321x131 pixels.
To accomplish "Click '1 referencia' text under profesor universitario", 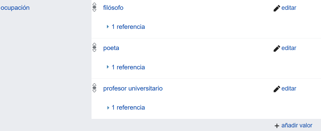I will (128, 108).
